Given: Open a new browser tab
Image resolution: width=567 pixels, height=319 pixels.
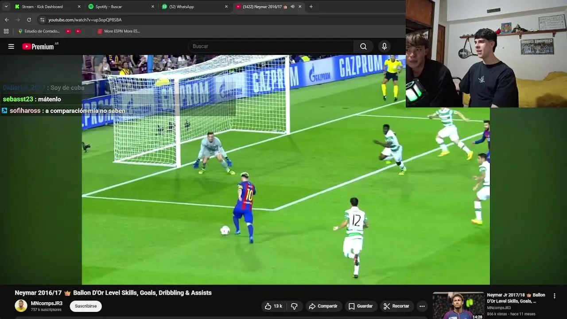Looking at the screenshot, I should [x=311, y=7].
